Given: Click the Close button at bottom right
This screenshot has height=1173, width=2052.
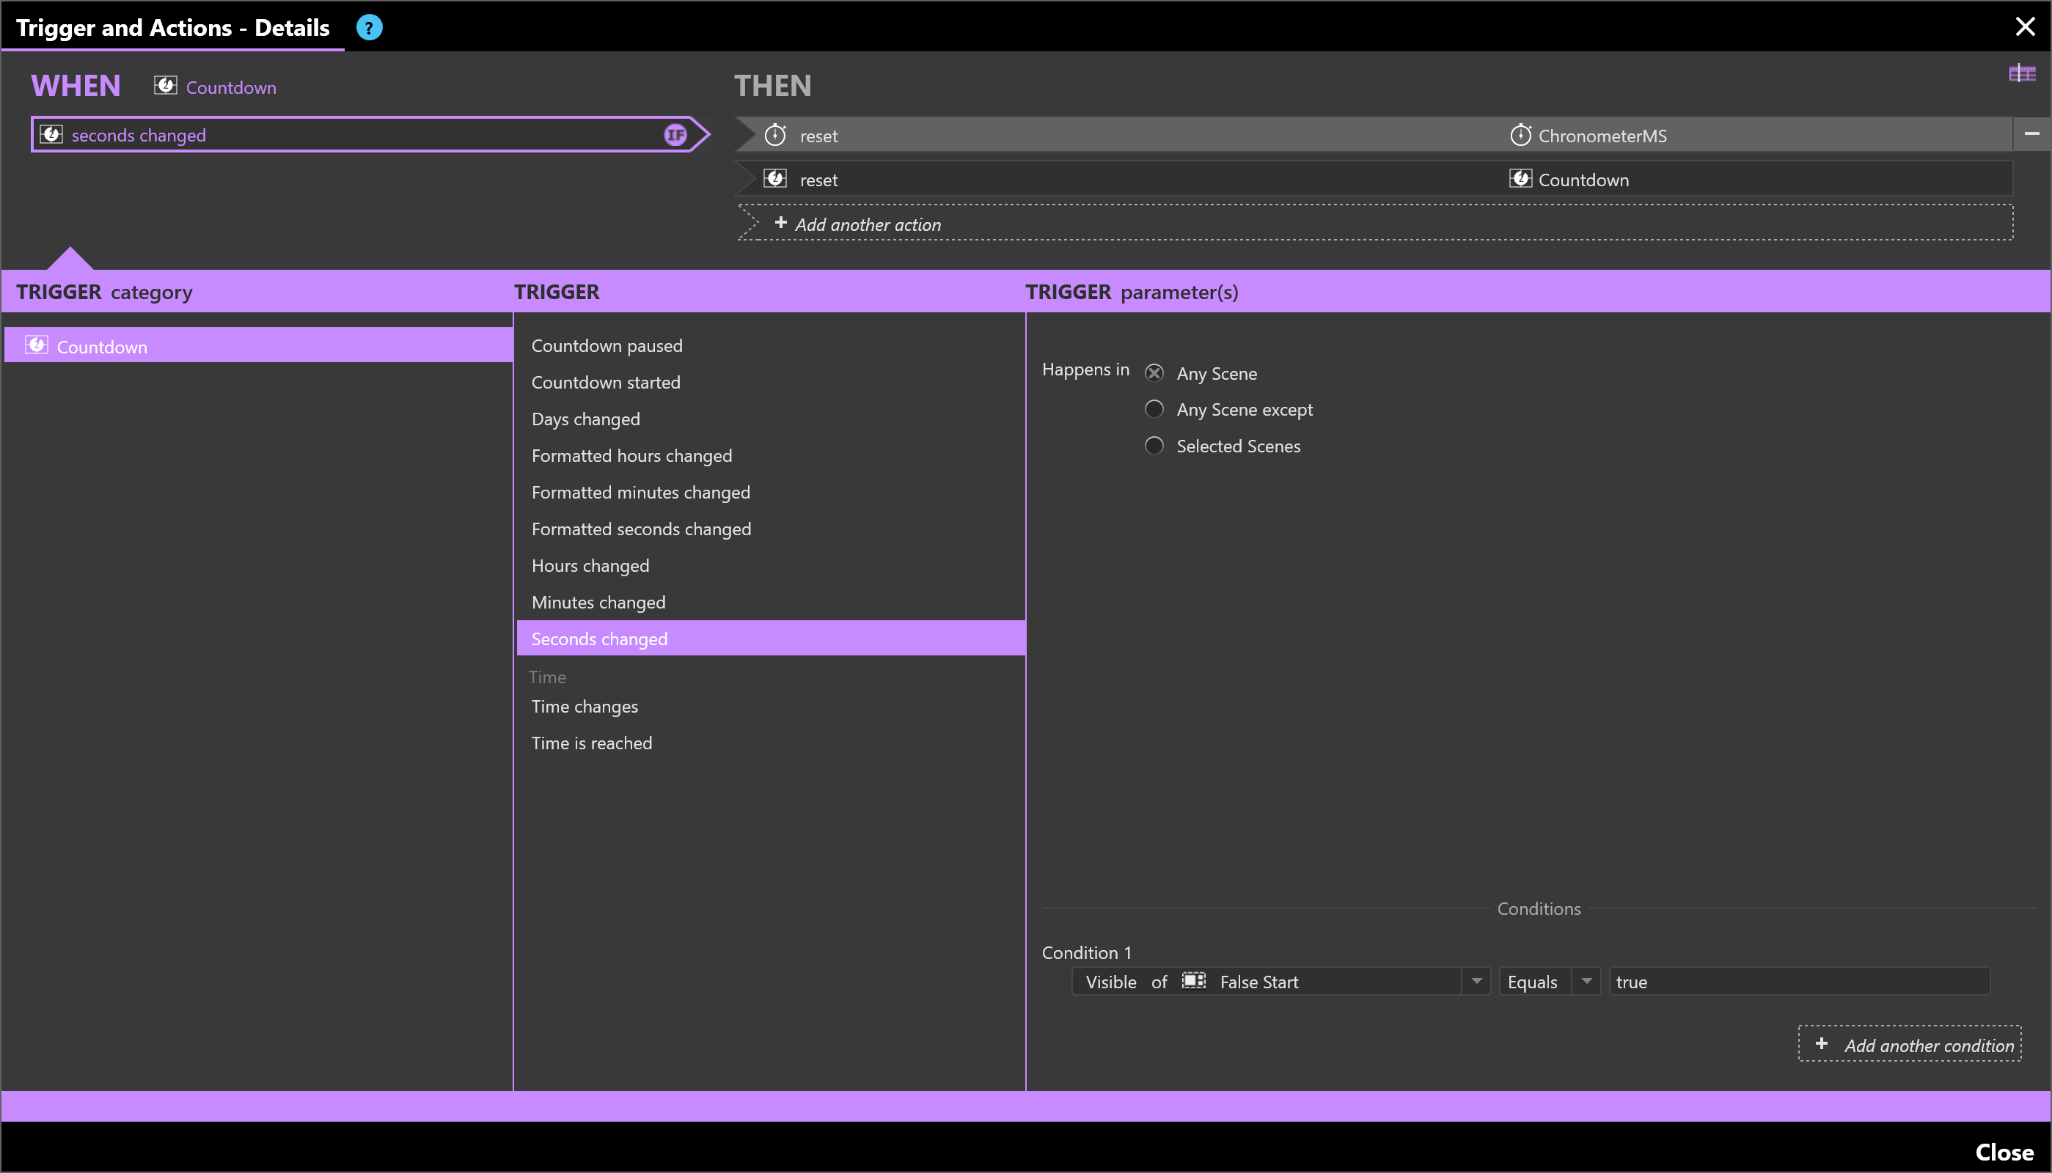Looking at the screenshot, I should pos(2004,1152).
